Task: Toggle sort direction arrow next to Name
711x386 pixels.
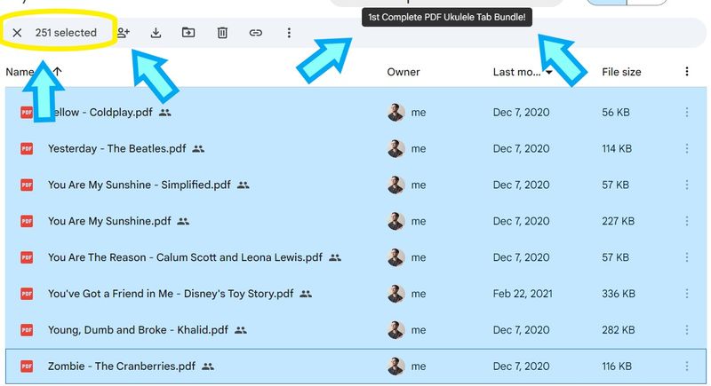Action: (x=57, y=72)
